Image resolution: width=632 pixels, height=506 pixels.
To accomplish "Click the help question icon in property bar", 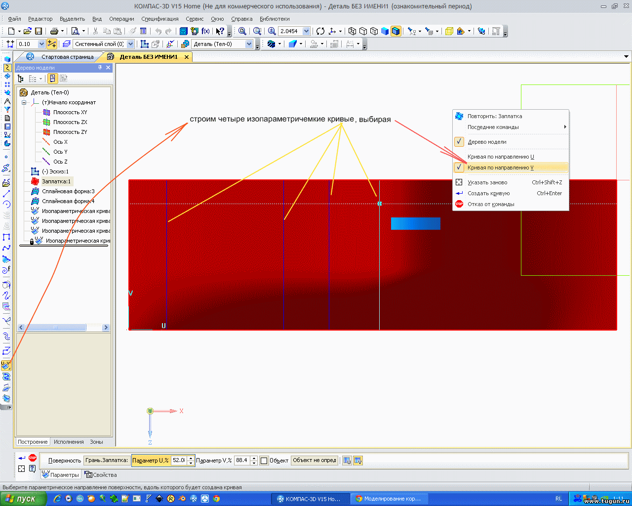I will [x=33, y=469].
